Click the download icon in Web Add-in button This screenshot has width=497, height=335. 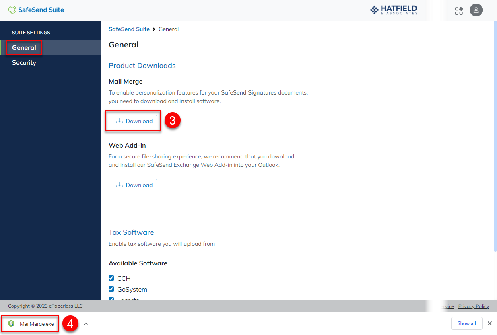(120, 185)
